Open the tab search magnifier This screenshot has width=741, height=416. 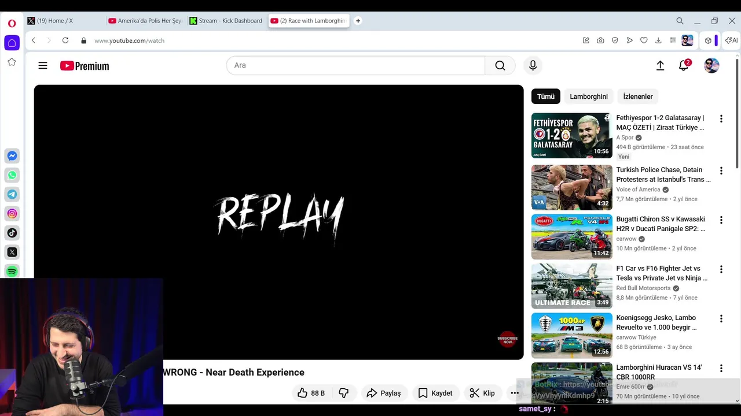coord(680,21)
